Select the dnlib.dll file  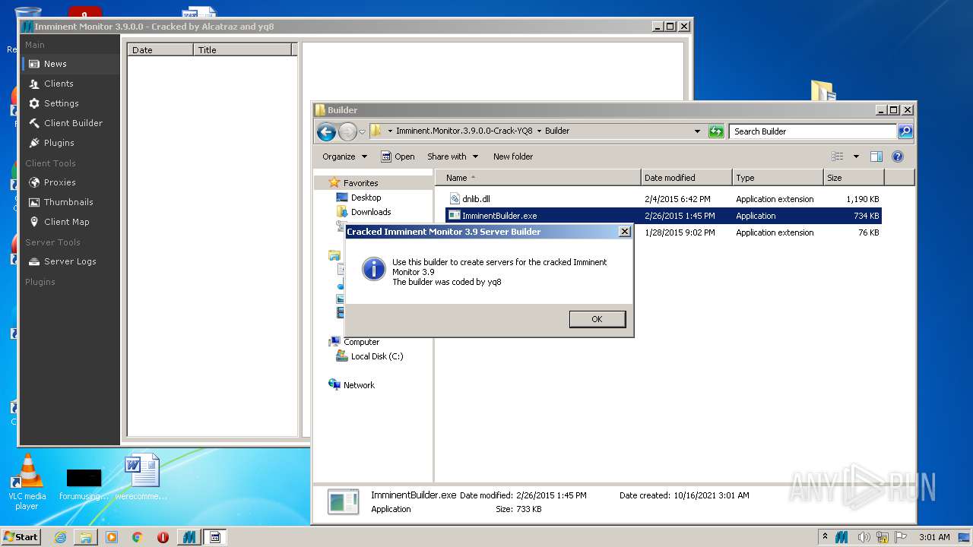pos(664,199)
